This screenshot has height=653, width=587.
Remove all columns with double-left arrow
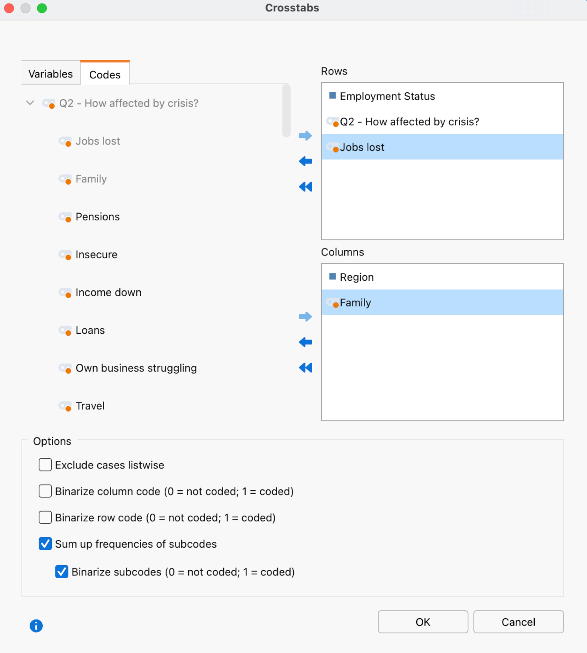[305, 368]
